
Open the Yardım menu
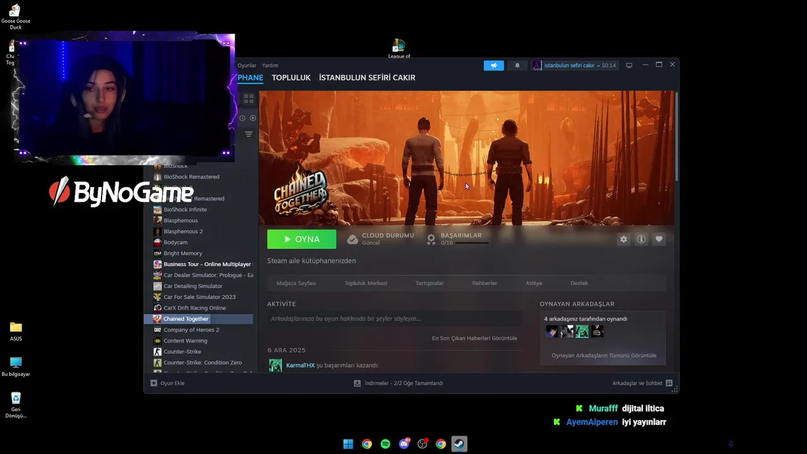click(x=270, y=66)
